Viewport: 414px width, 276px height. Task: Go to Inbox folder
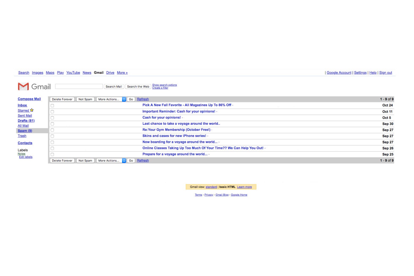pos(22,105)
